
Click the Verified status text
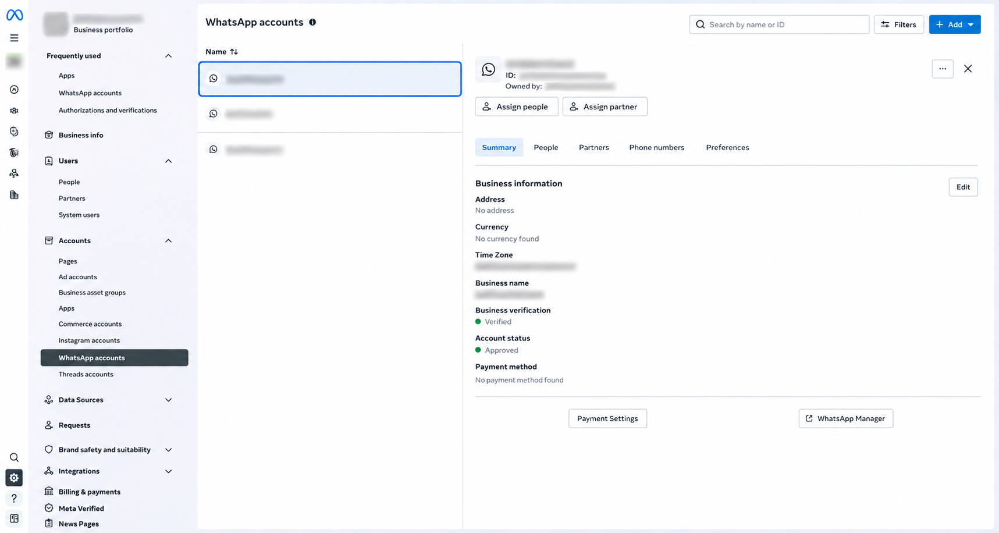[498, 322]
